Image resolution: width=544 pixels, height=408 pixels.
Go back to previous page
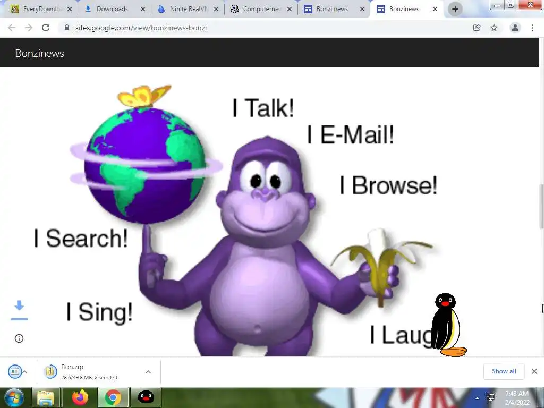[x=12, y=28]
